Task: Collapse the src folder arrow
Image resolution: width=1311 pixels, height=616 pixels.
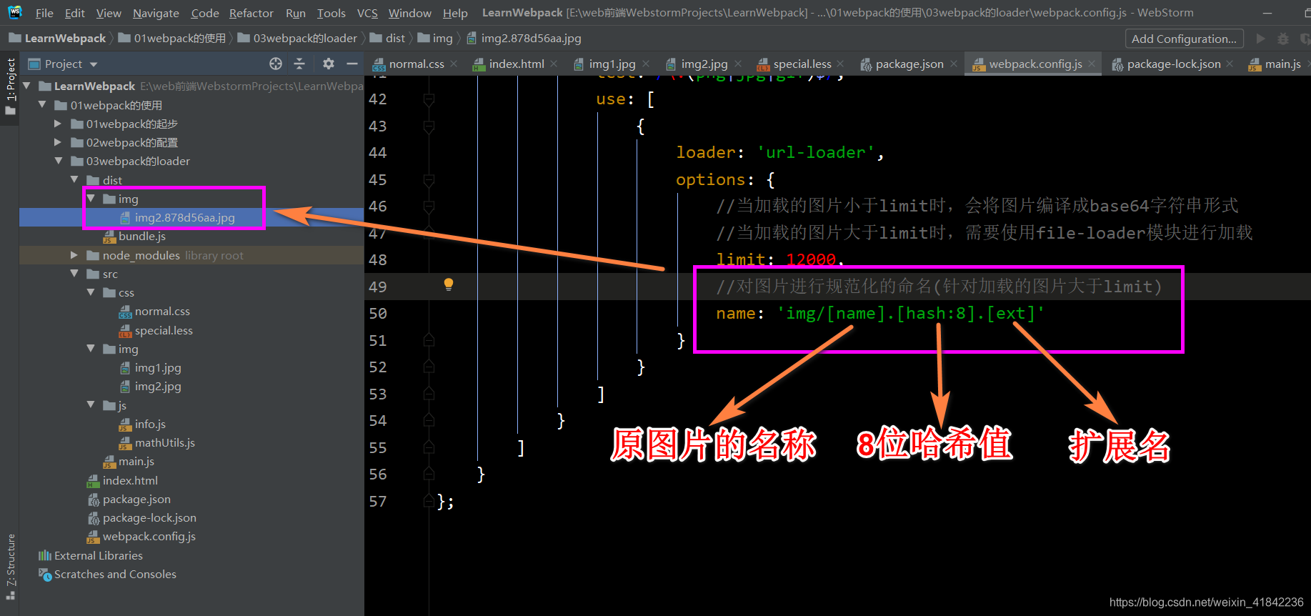Action: point(74,274)
